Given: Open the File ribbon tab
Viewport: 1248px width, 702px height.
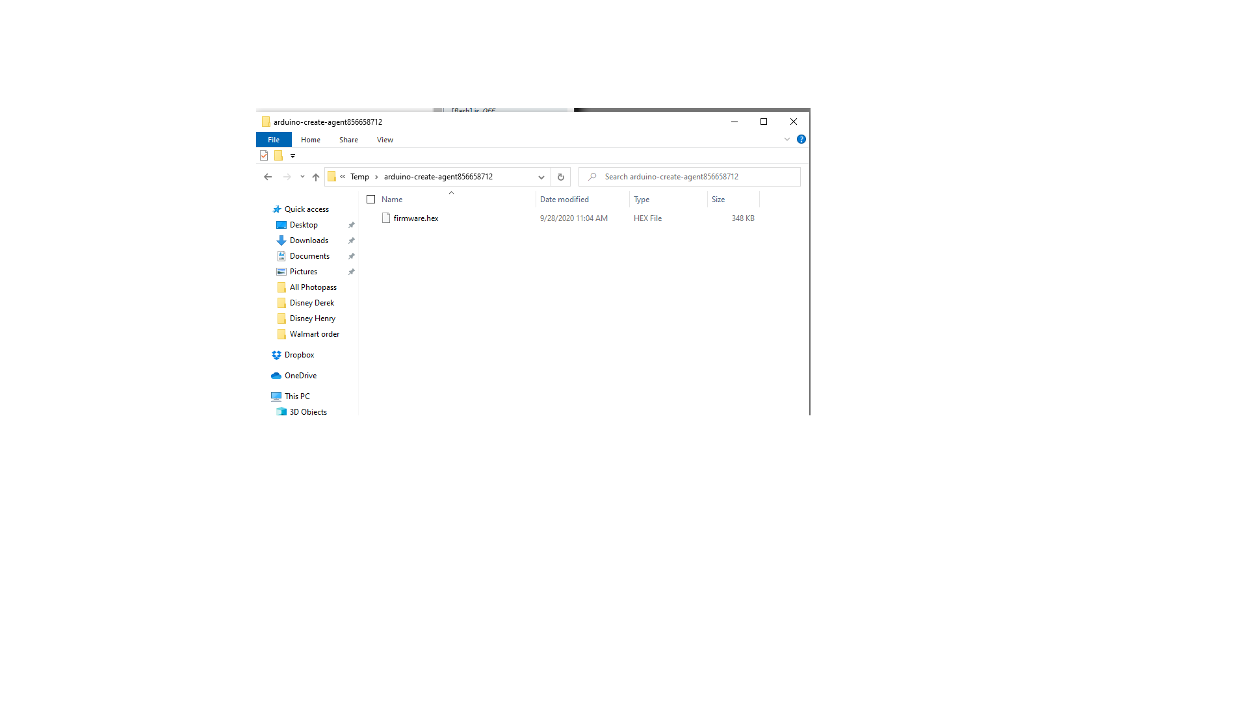Looking at the screenshot, I should coord(274,140).
